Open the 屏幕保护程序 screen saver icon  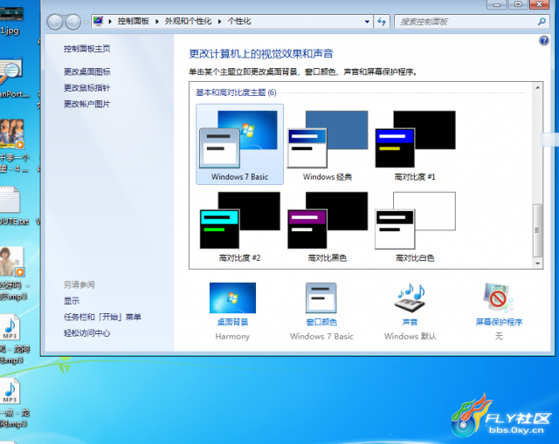[x=499, y=298]
